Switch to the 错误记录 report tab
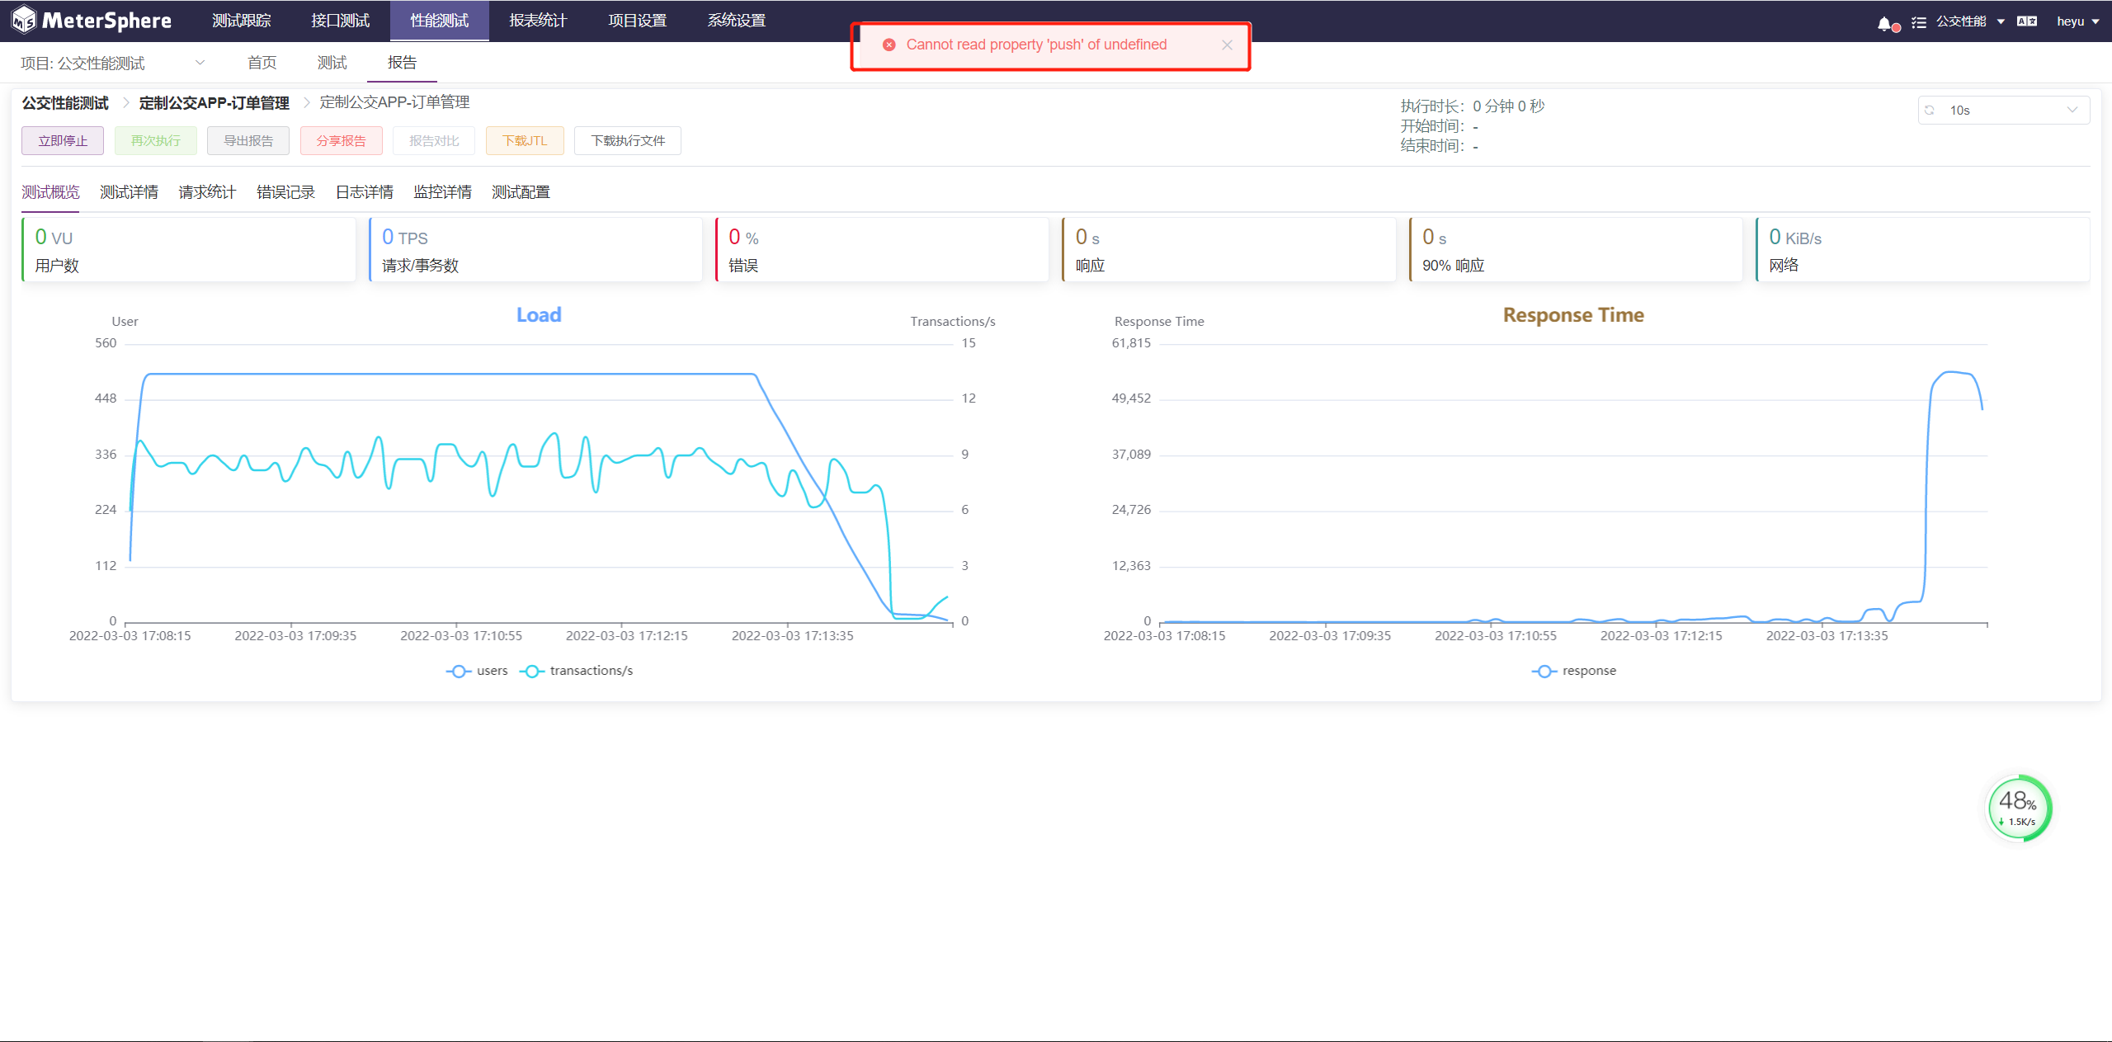2112x1042 pixels. point(285,192)
